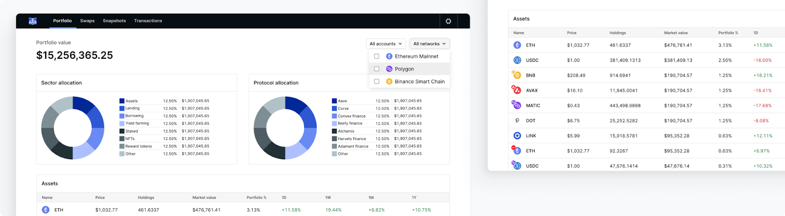
Task: Click Reward tokens legend row
Action: (x=164, y=146)
